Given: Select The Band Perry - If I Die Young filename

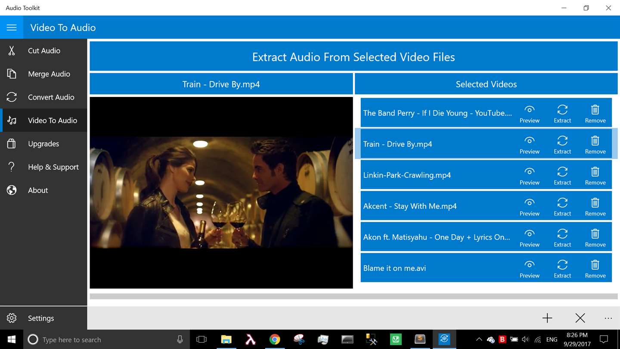Looking at the screenshot, I should [x=437, y=113].
